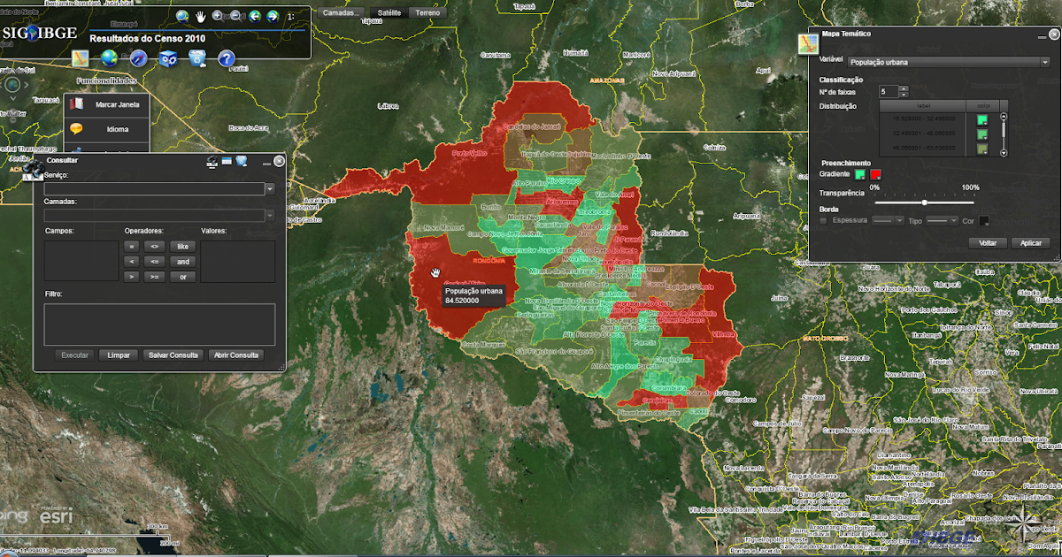Click the back navigation arrow globe icon
The width and height of the screenshot is (1062, 557).
pyautogui.click(x=255, y=15)
